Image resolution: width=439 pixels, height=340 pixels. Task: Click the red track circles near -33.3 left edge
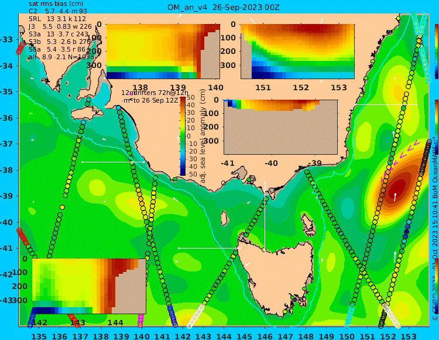[x=20, y=48]
